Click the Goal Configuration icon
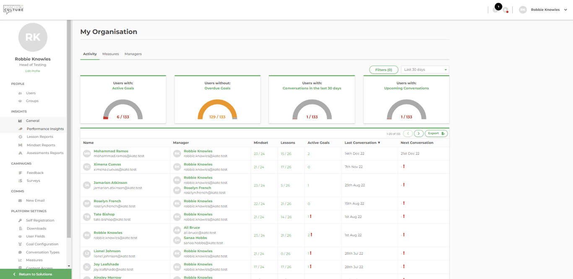This screenshot has width=573, height=279. point(20,244)
